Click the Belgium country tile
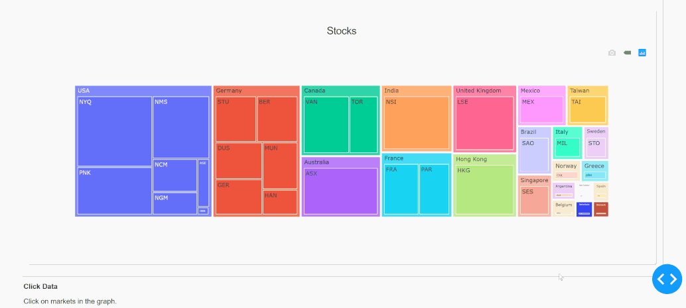The height and width of the screenshot is (308, 686). click(563, 209)
